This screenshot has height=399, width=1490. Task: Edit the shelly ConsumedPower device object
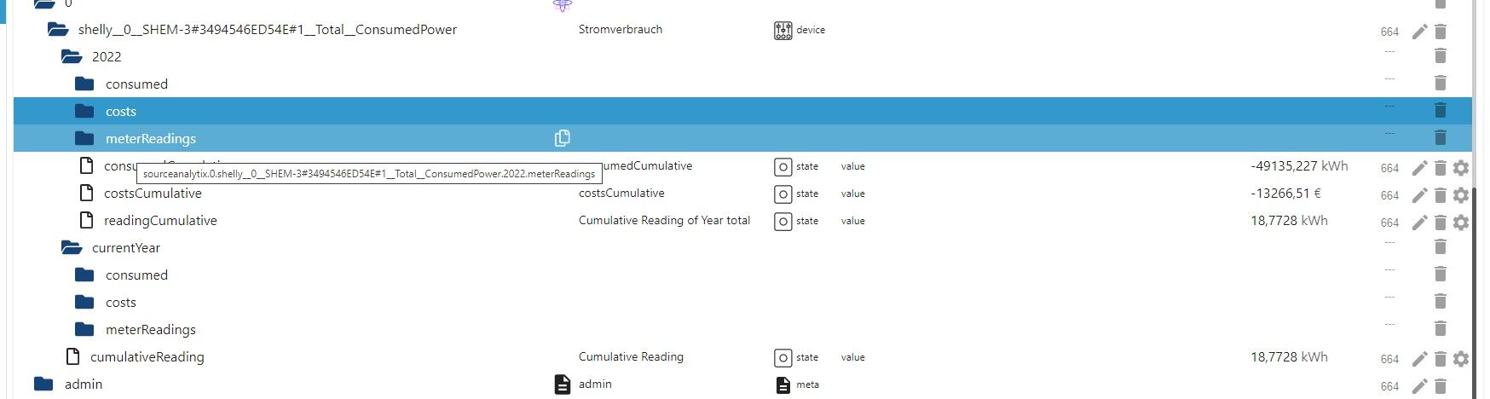coord(1419,32)
